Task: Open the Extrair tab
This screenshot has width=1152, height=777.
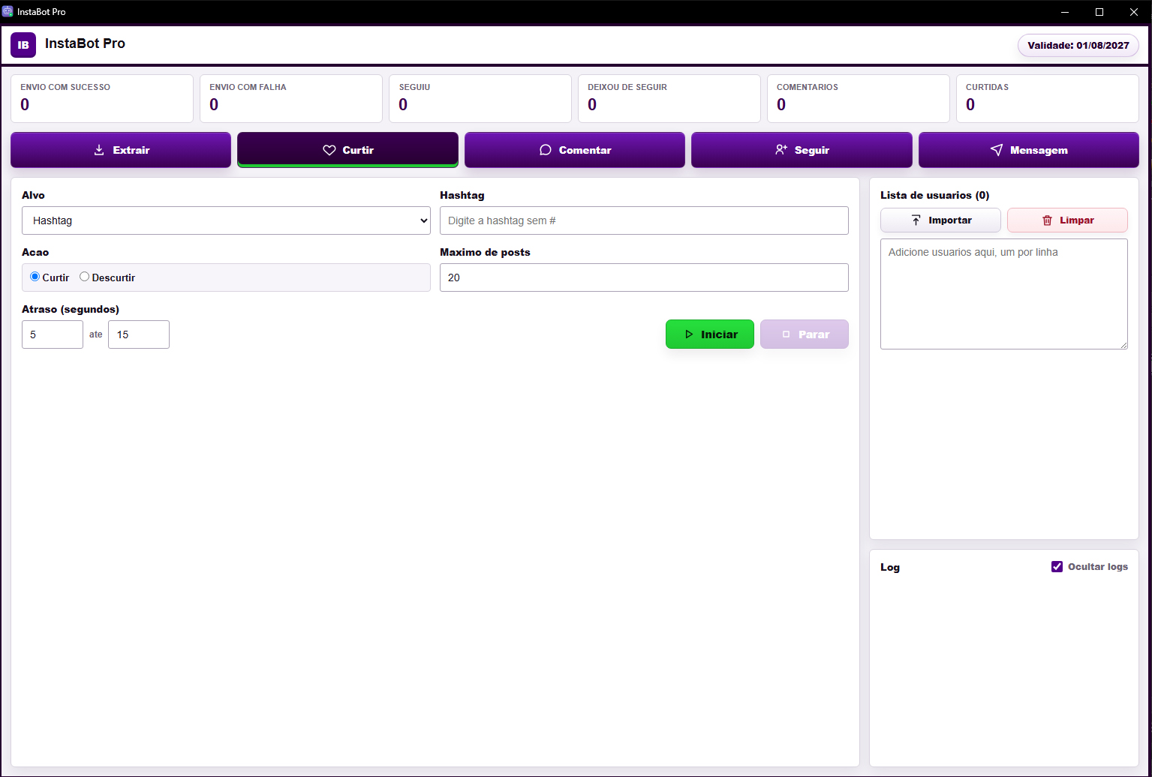Action: click(121, 150)
